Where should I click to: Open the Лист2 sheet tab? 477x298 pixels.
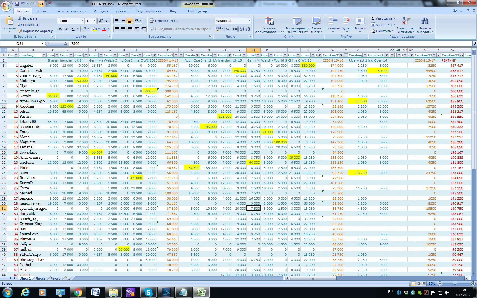pos(40,278)
